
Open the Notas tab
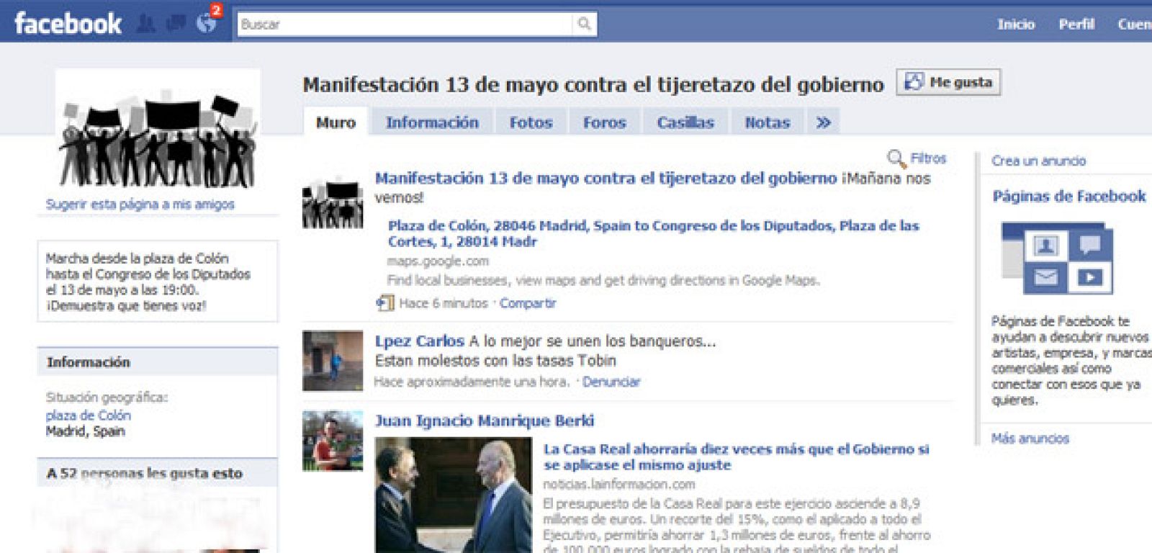click(x=768, y=122)
